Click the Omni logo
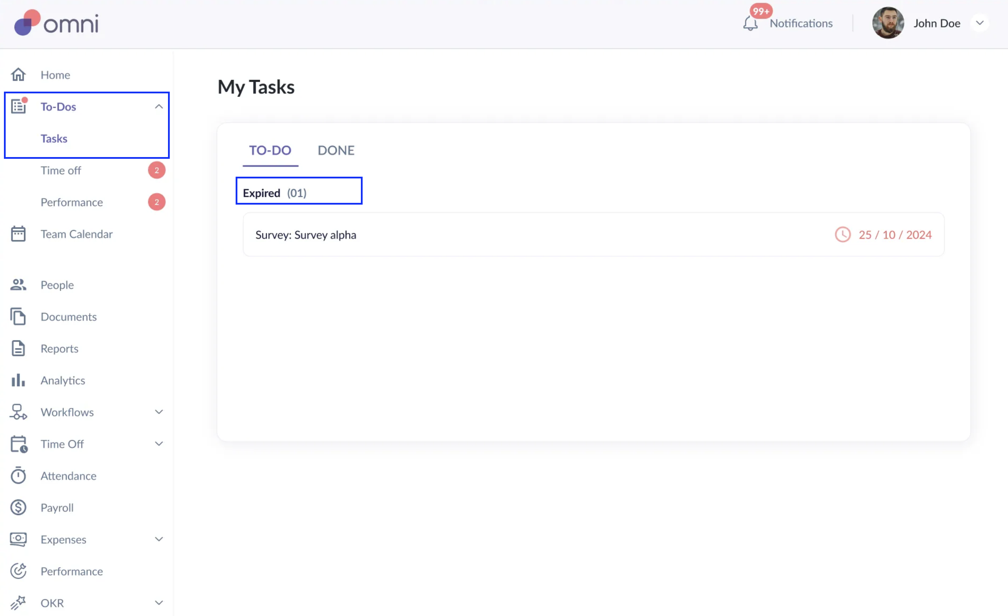The width and height of the screenshot is (1008, 616). (57, 23)
